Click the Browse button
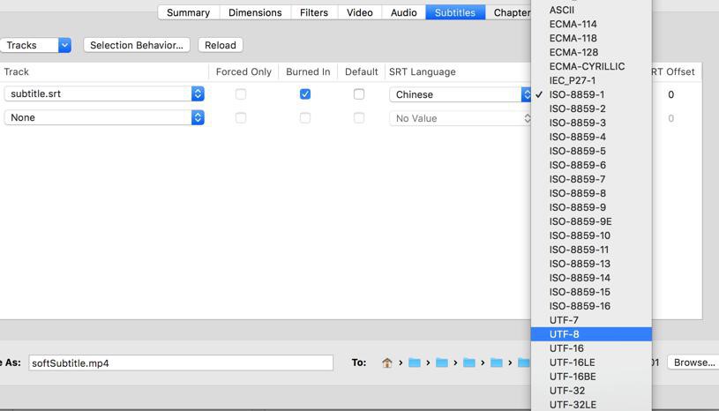719x411 pixels. tap(693, 362)
